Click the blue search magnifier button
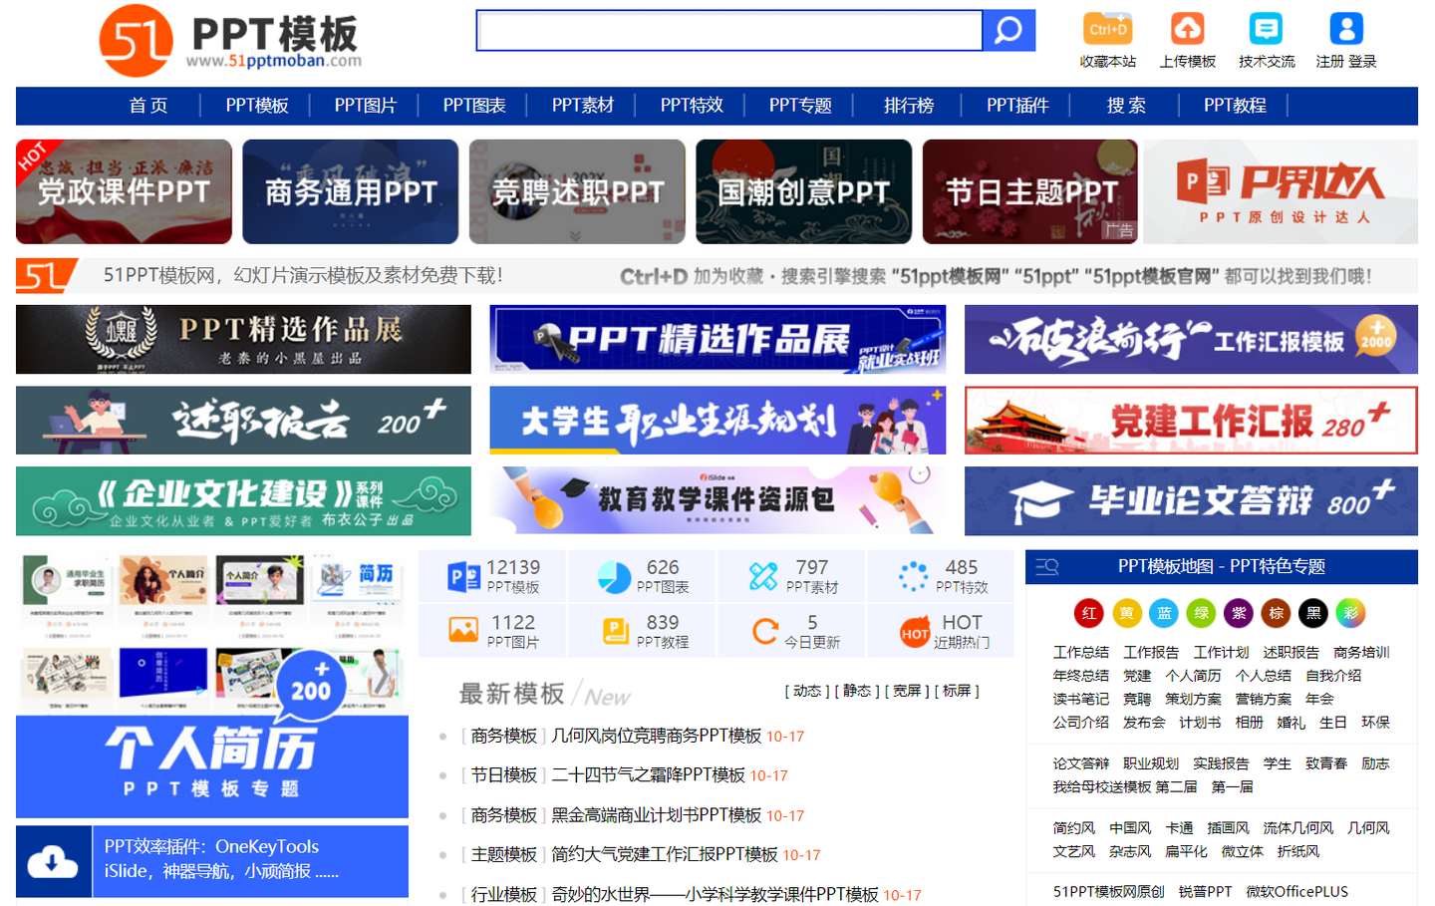Screen dimensions: 1435x906 pos(1008,30)
